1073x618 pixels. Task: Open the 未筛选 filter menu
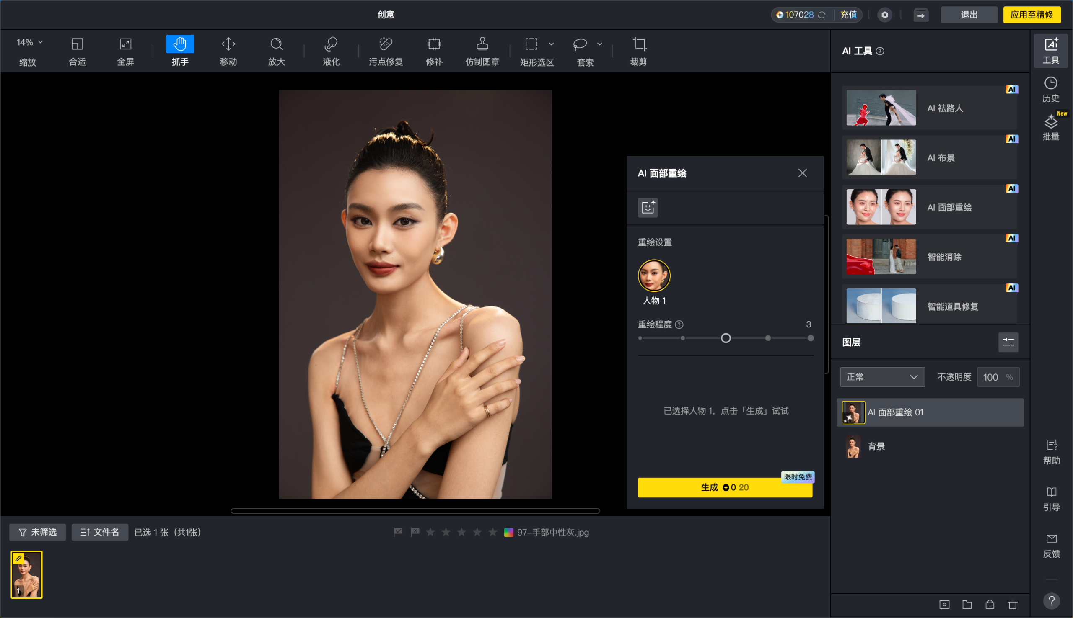[x=37, y=532]
